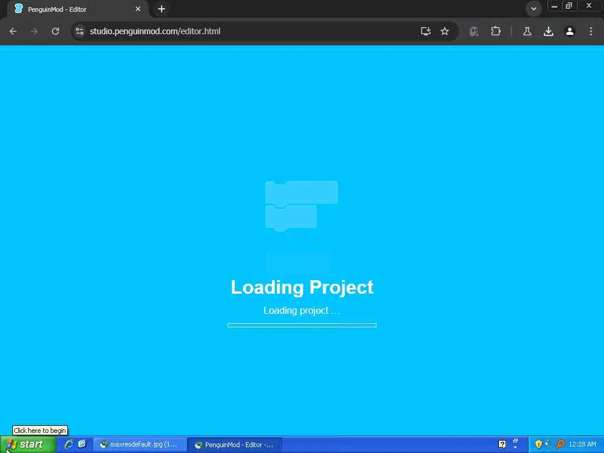Click the grayed extension icon next to Extensions

[x=474, y=31]
